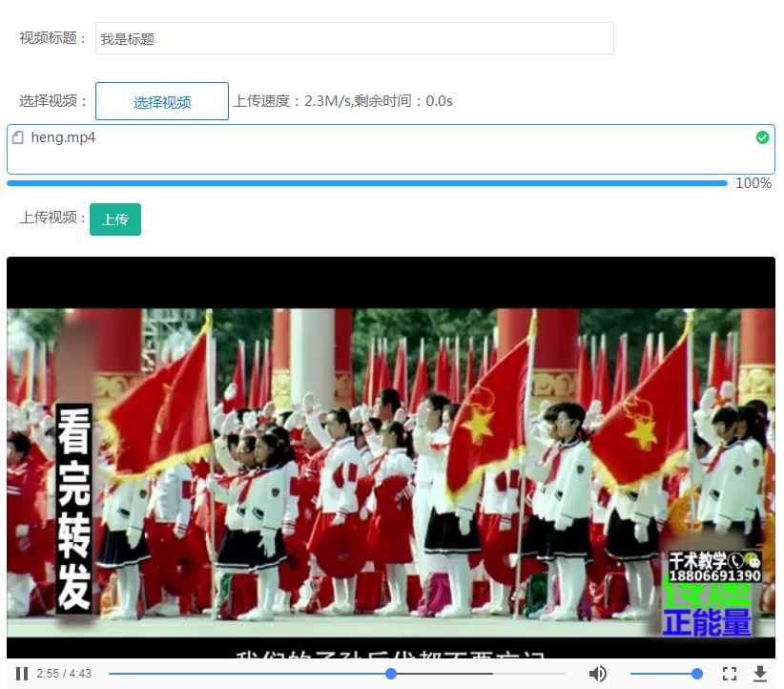784x689 pixels.
Task: Click the seek bar's round position handle
Action: point(391,673)
